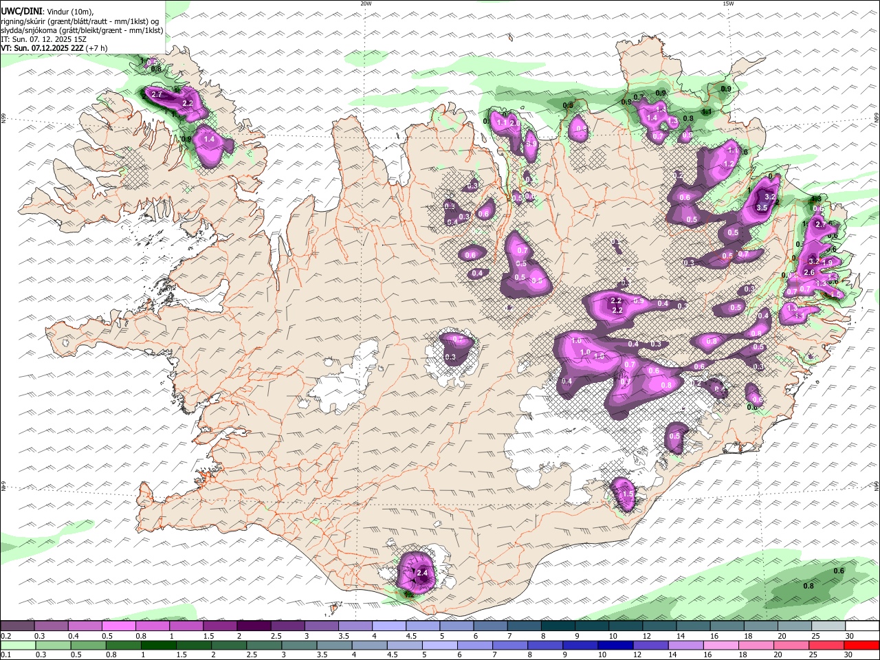Click the 'UWC/DINI: Vindur (10m)' title text
The height and width of the screenshot is (660, 880).
pyautogui.click(x=47, y=12)
